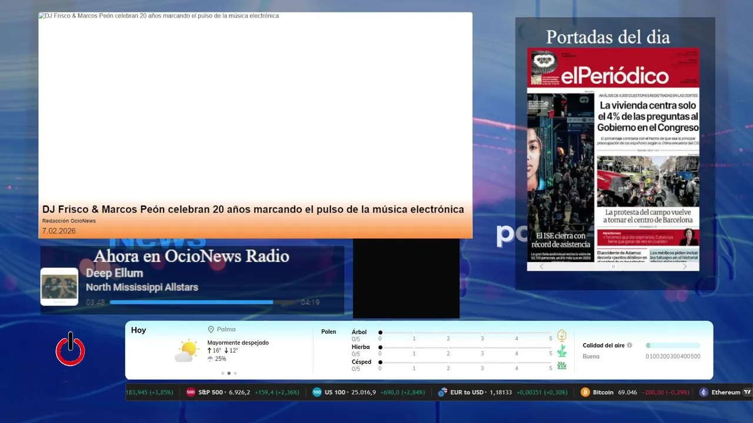
Task: Click the Hierba pollen level slider
Action: click(466, 347)
